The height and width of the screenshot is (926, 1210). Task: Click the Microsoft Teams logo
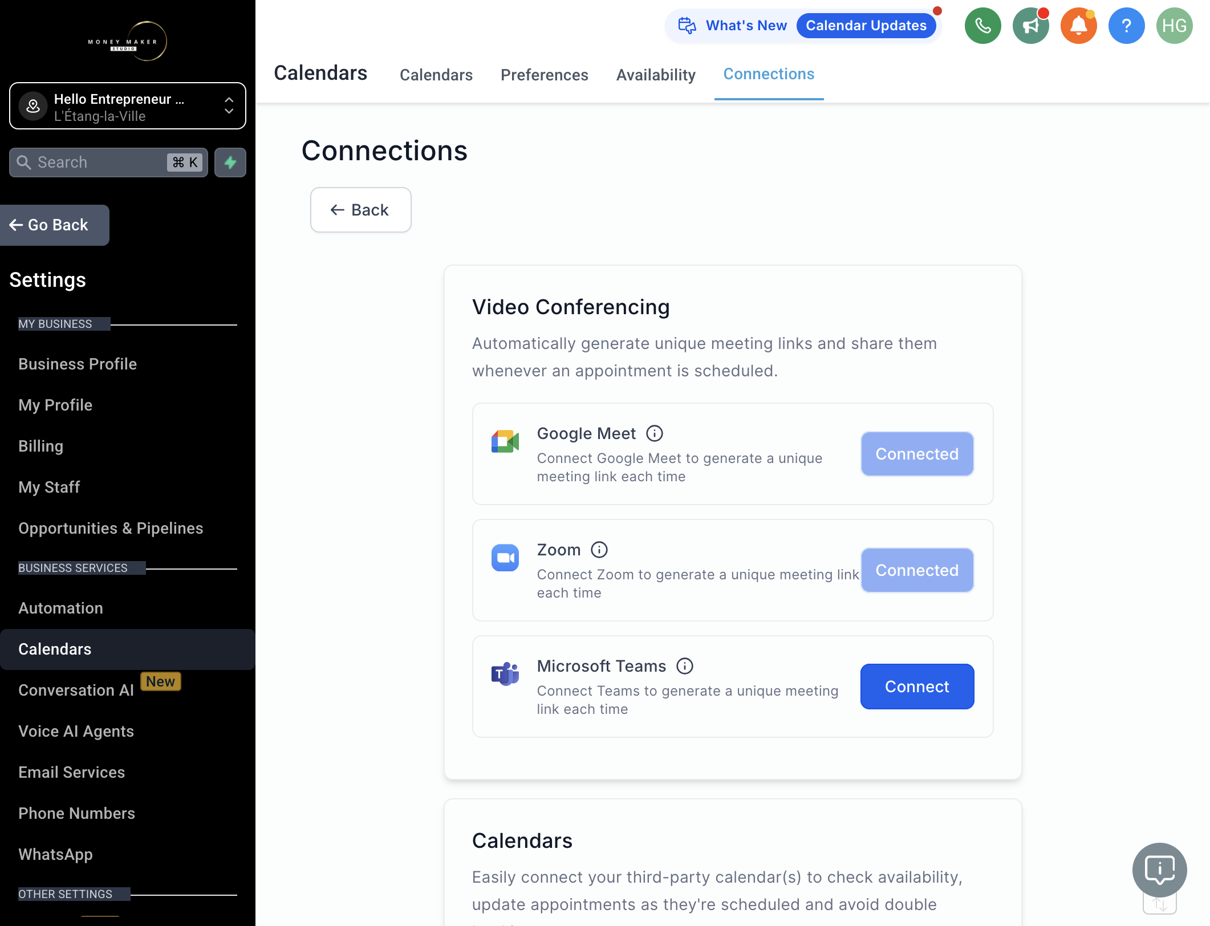(505, 674)
